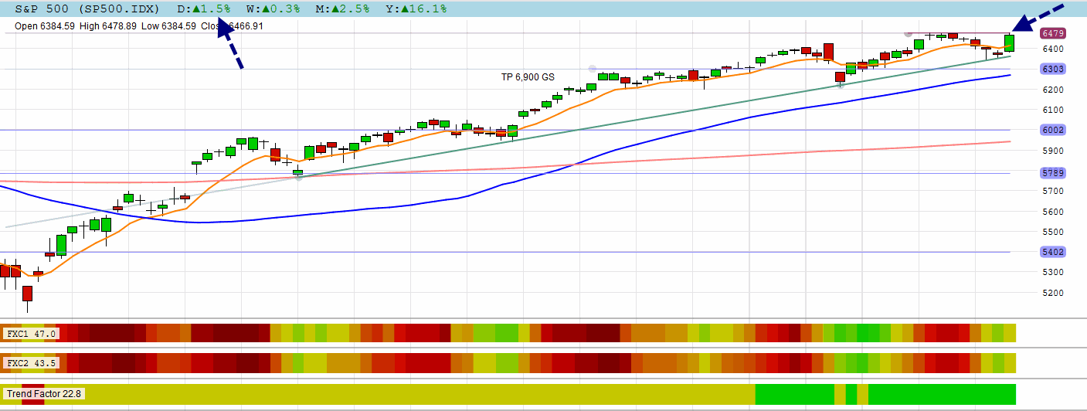The width and height of the screenshot is (1087, 411).
Task: Click the 6002 price level tag
Action: pos(1054,130)
